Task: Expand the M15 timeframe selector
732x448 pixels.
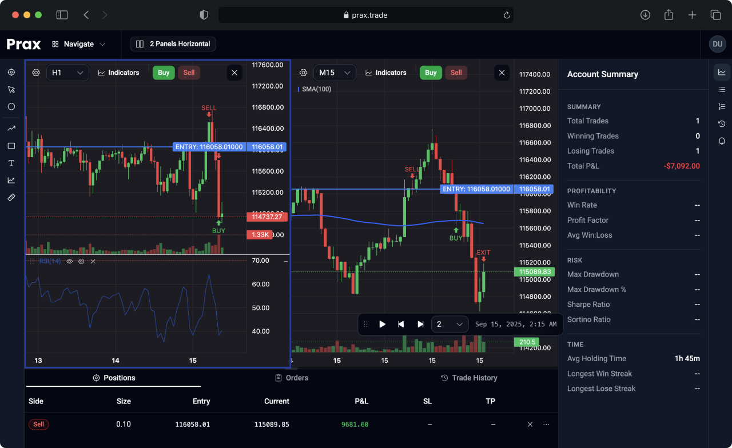Action: point(335,73)
